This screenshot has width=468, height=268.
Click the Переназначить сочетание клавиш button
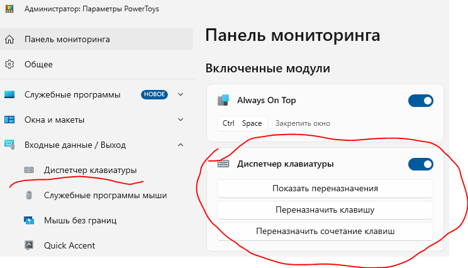click(325, 232)
